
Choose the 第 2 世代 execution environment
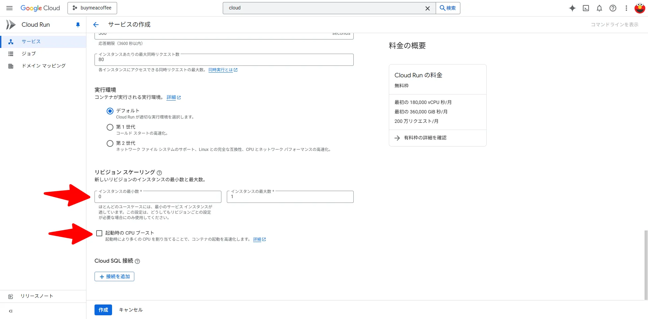point(110,143)
